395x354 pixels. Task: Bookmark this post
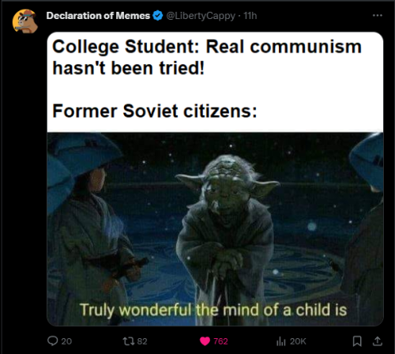(x=357, y=341)
